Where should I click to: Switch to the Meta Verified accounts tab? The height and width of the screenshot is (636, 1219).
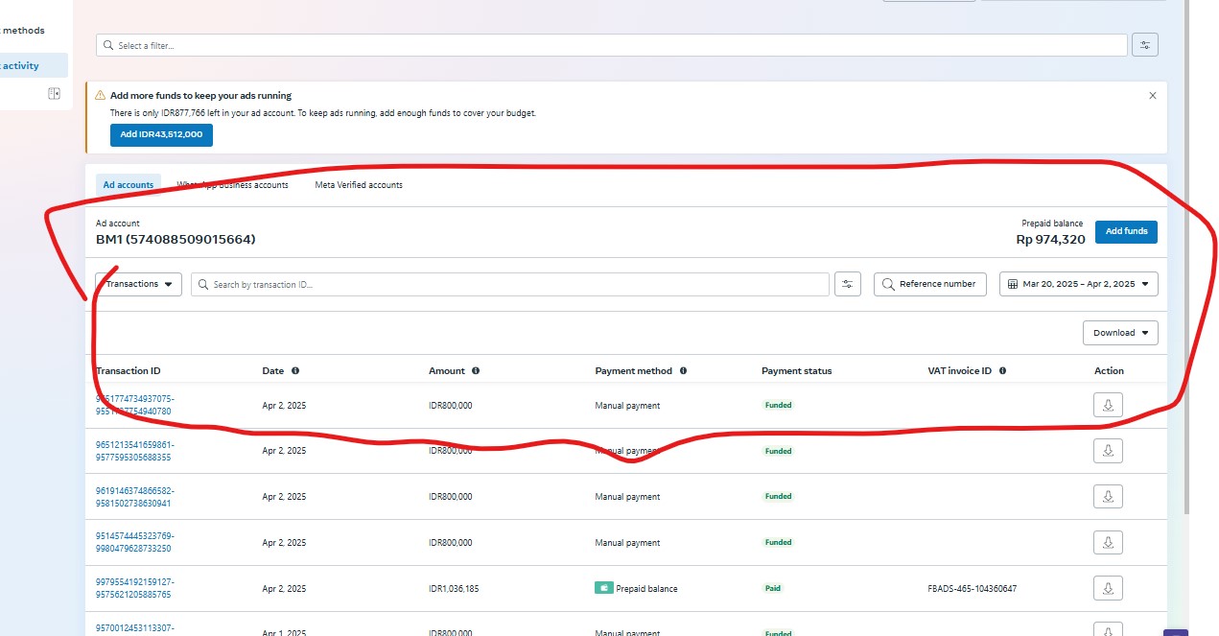pos(359,185)
